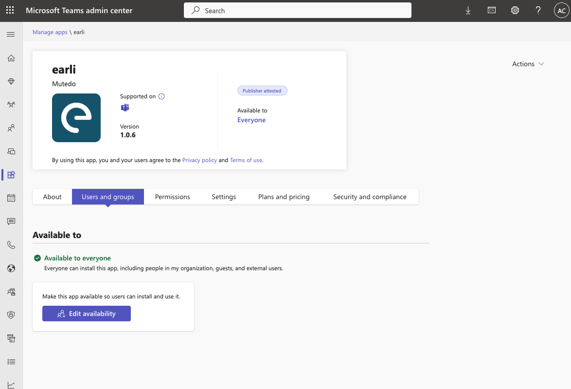Viewport: 571px width, 389px height.
Task: Open the checklist sidebar icon
Action: coord(11,362)
